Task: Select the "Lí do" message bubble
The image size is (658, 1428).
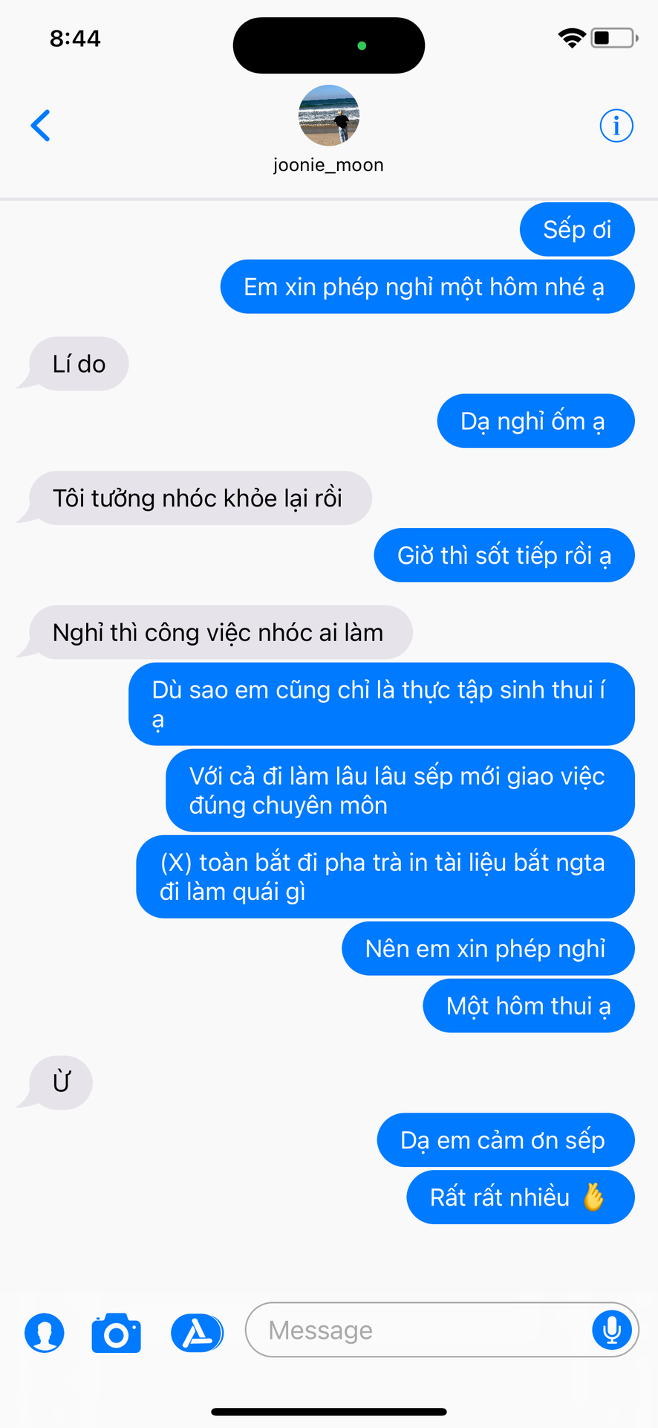Action: [79, 364]
